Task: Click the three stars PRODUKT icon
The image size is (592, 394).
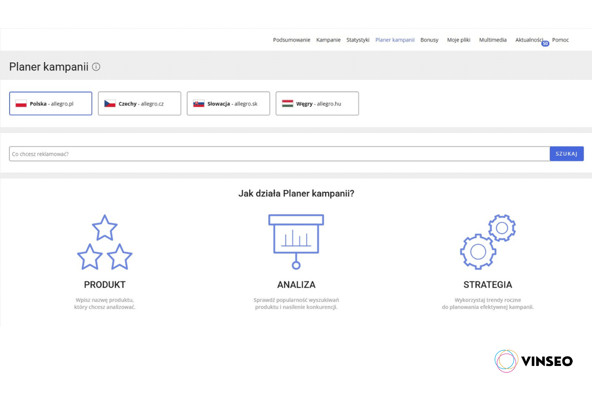Action: click(x=105, y=242)
